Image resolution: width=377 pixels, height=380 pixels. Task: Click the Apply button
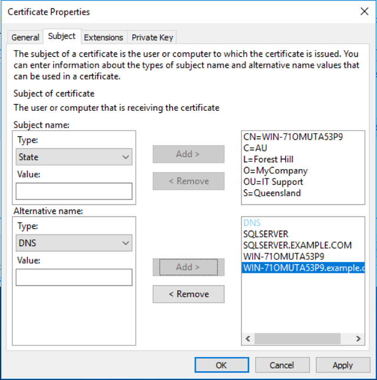[343, 365]
